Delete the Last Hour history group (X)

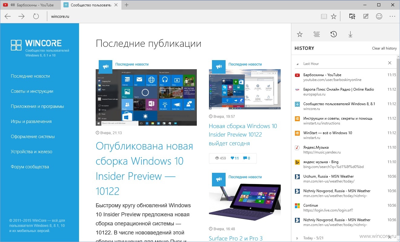390,63
